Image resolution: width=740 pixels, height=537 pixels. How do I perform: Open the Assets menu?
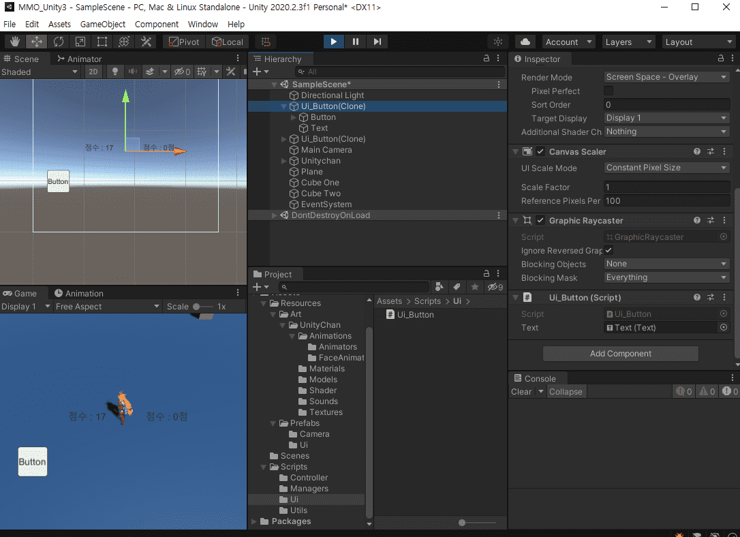pyautogui.click(x=59, y=24)
